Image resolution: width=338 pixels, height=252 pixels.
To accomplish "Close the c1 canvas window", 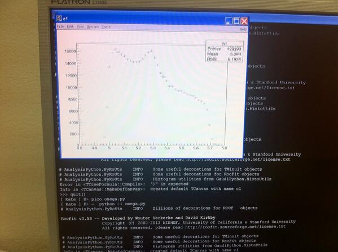I will [244, 21].
